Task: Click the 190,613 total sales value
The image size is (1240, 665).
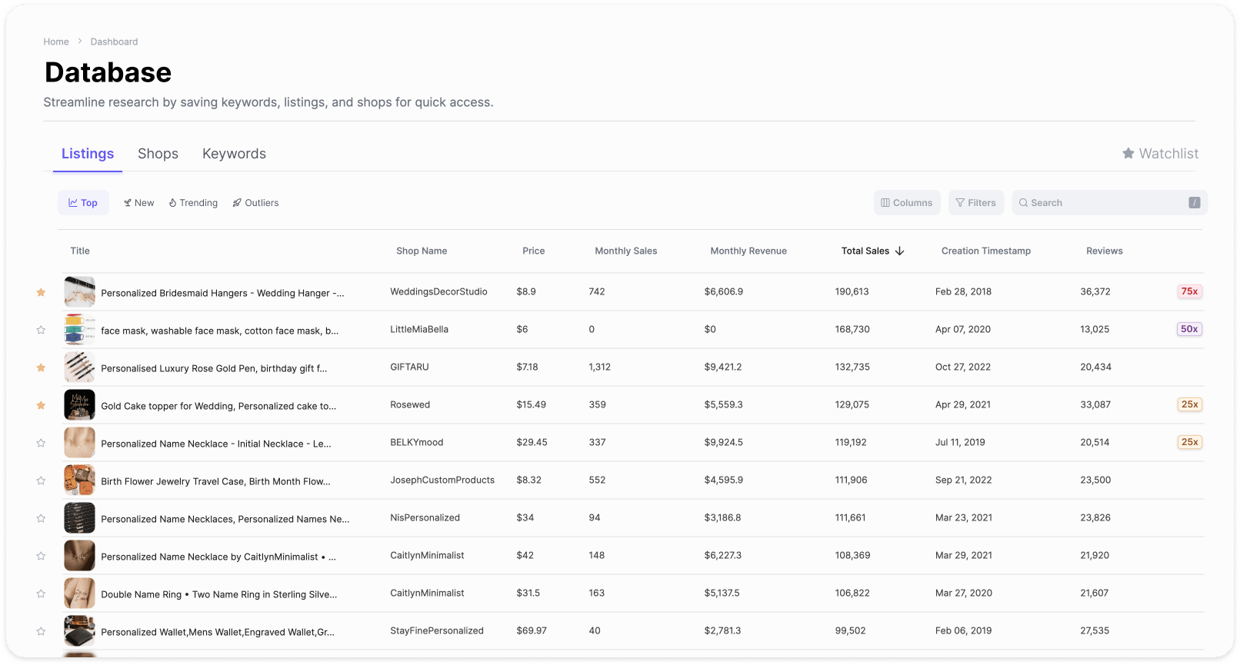Action: coord(852,292)
